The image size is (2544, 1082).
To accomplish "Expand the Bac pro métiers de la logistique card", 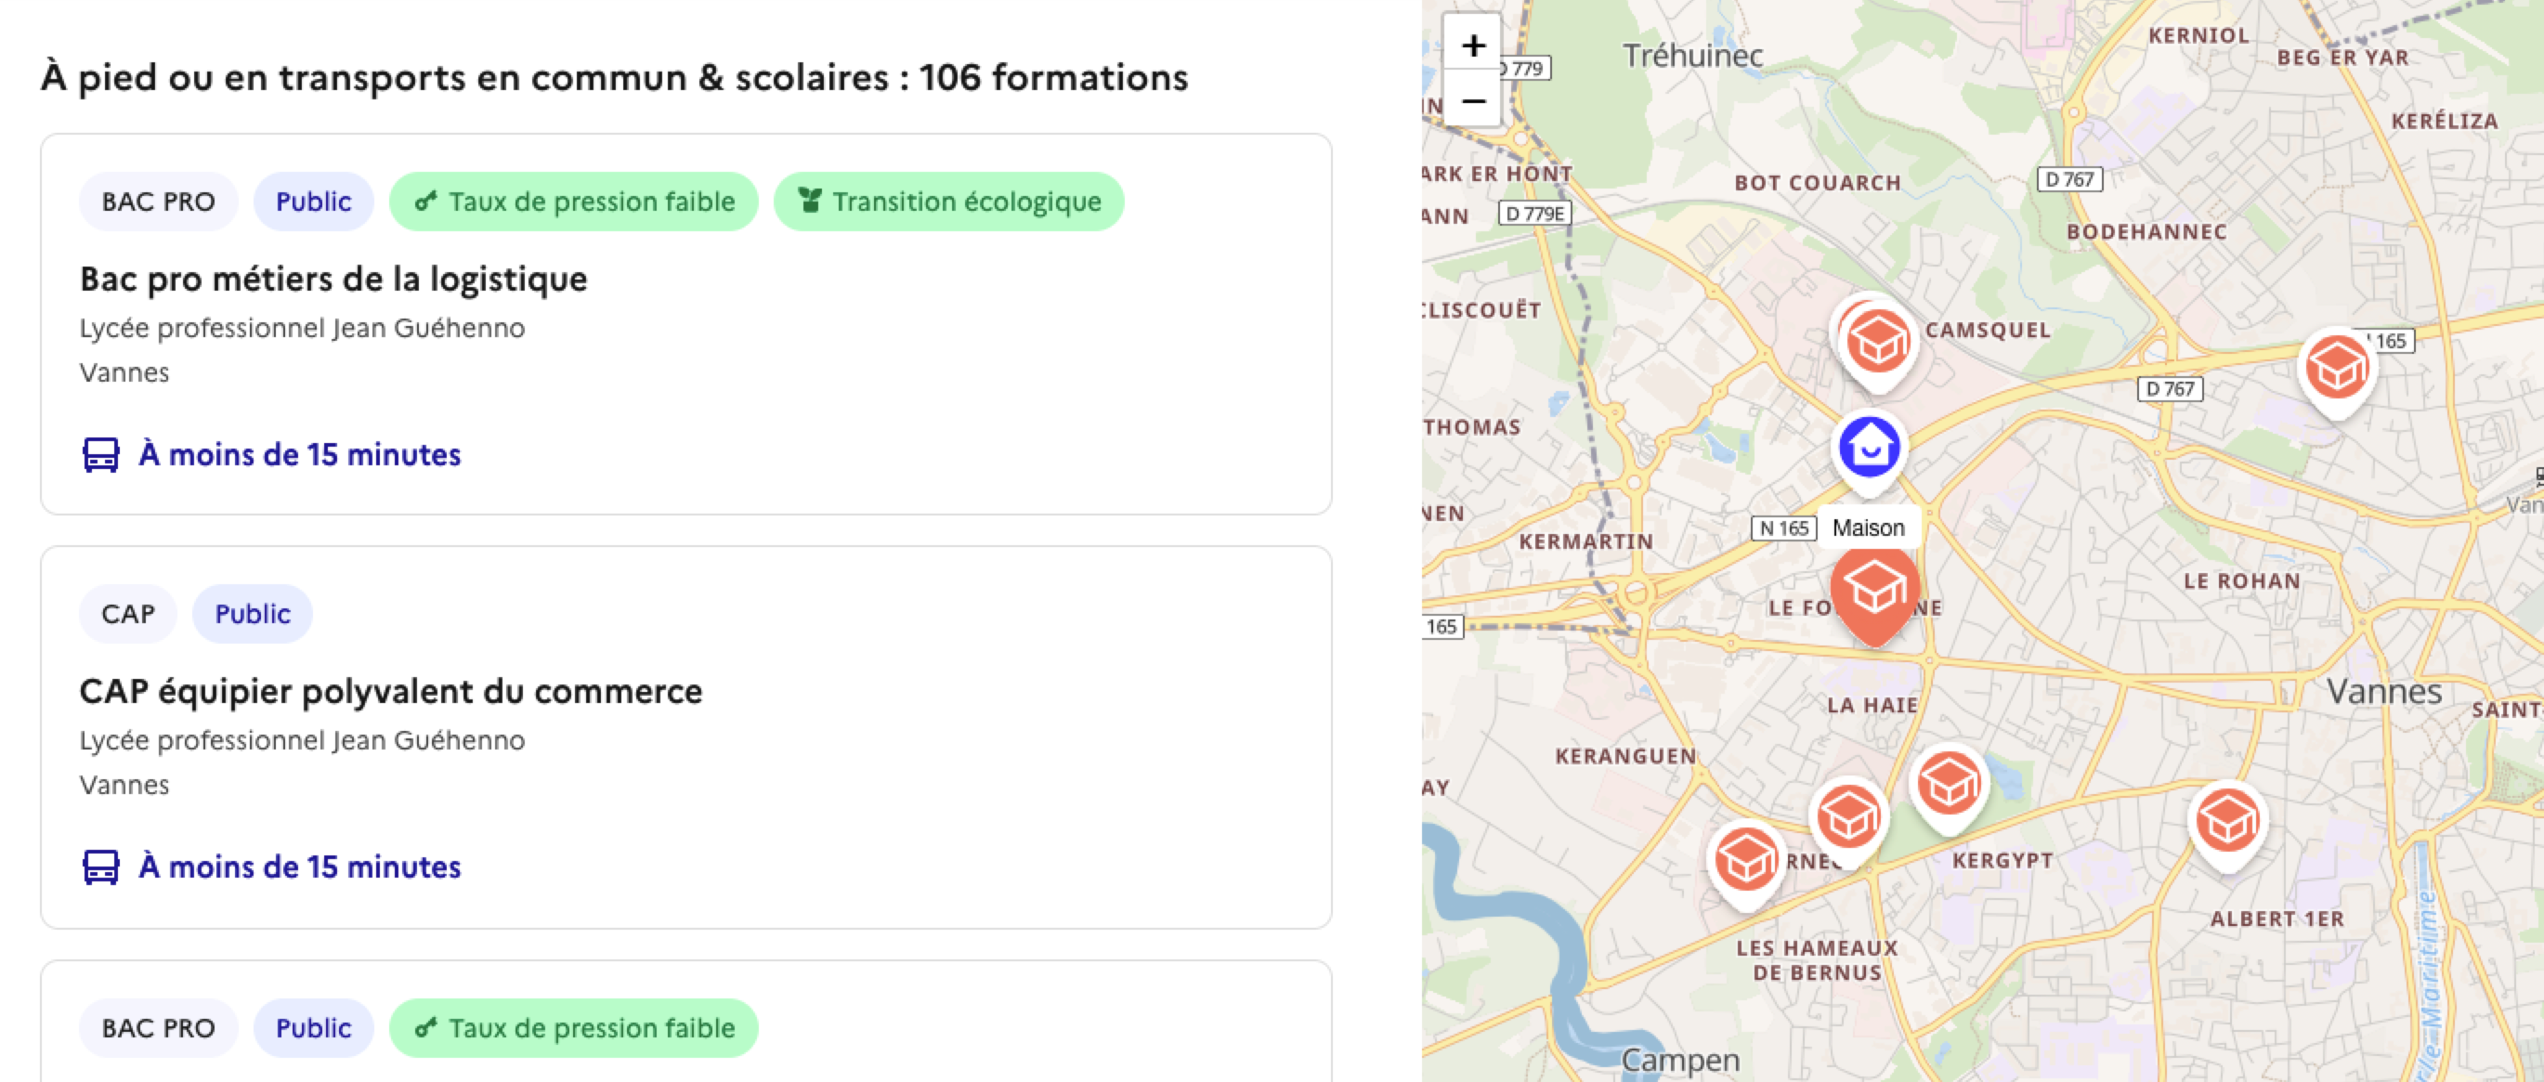I will click(333, 279).
